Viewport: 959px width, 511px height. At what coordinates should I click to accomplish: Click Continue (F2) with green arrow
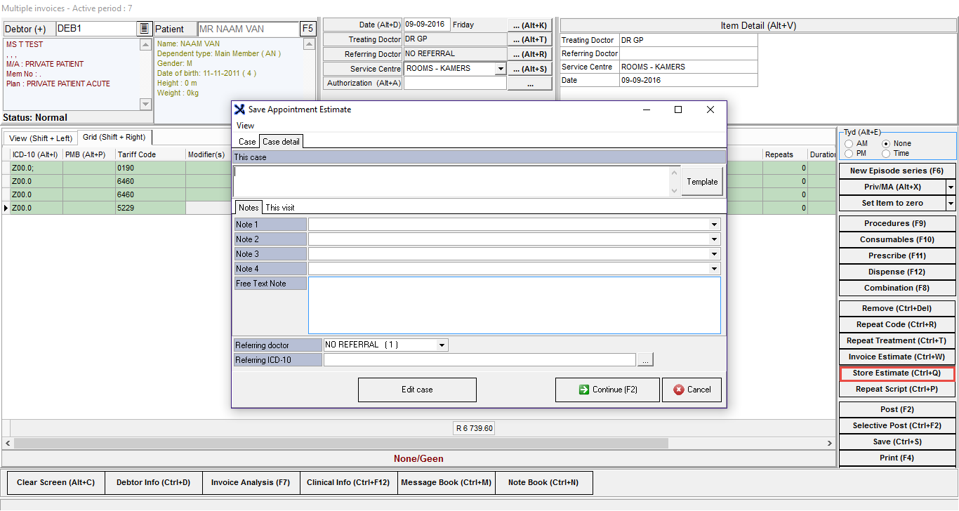[607, 390]
